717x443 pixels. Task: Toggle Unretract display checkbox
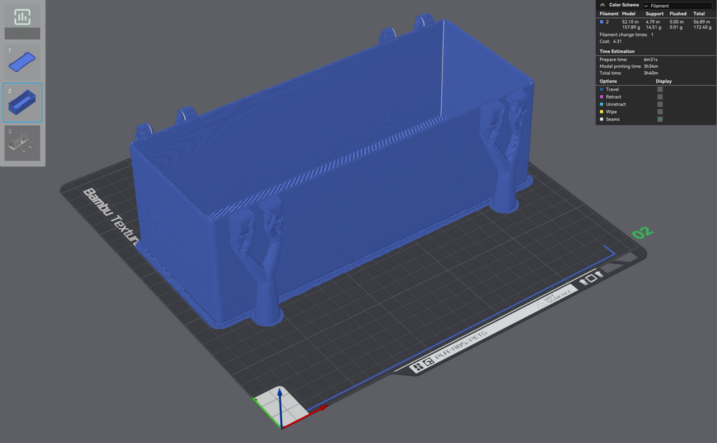point(660,104)
